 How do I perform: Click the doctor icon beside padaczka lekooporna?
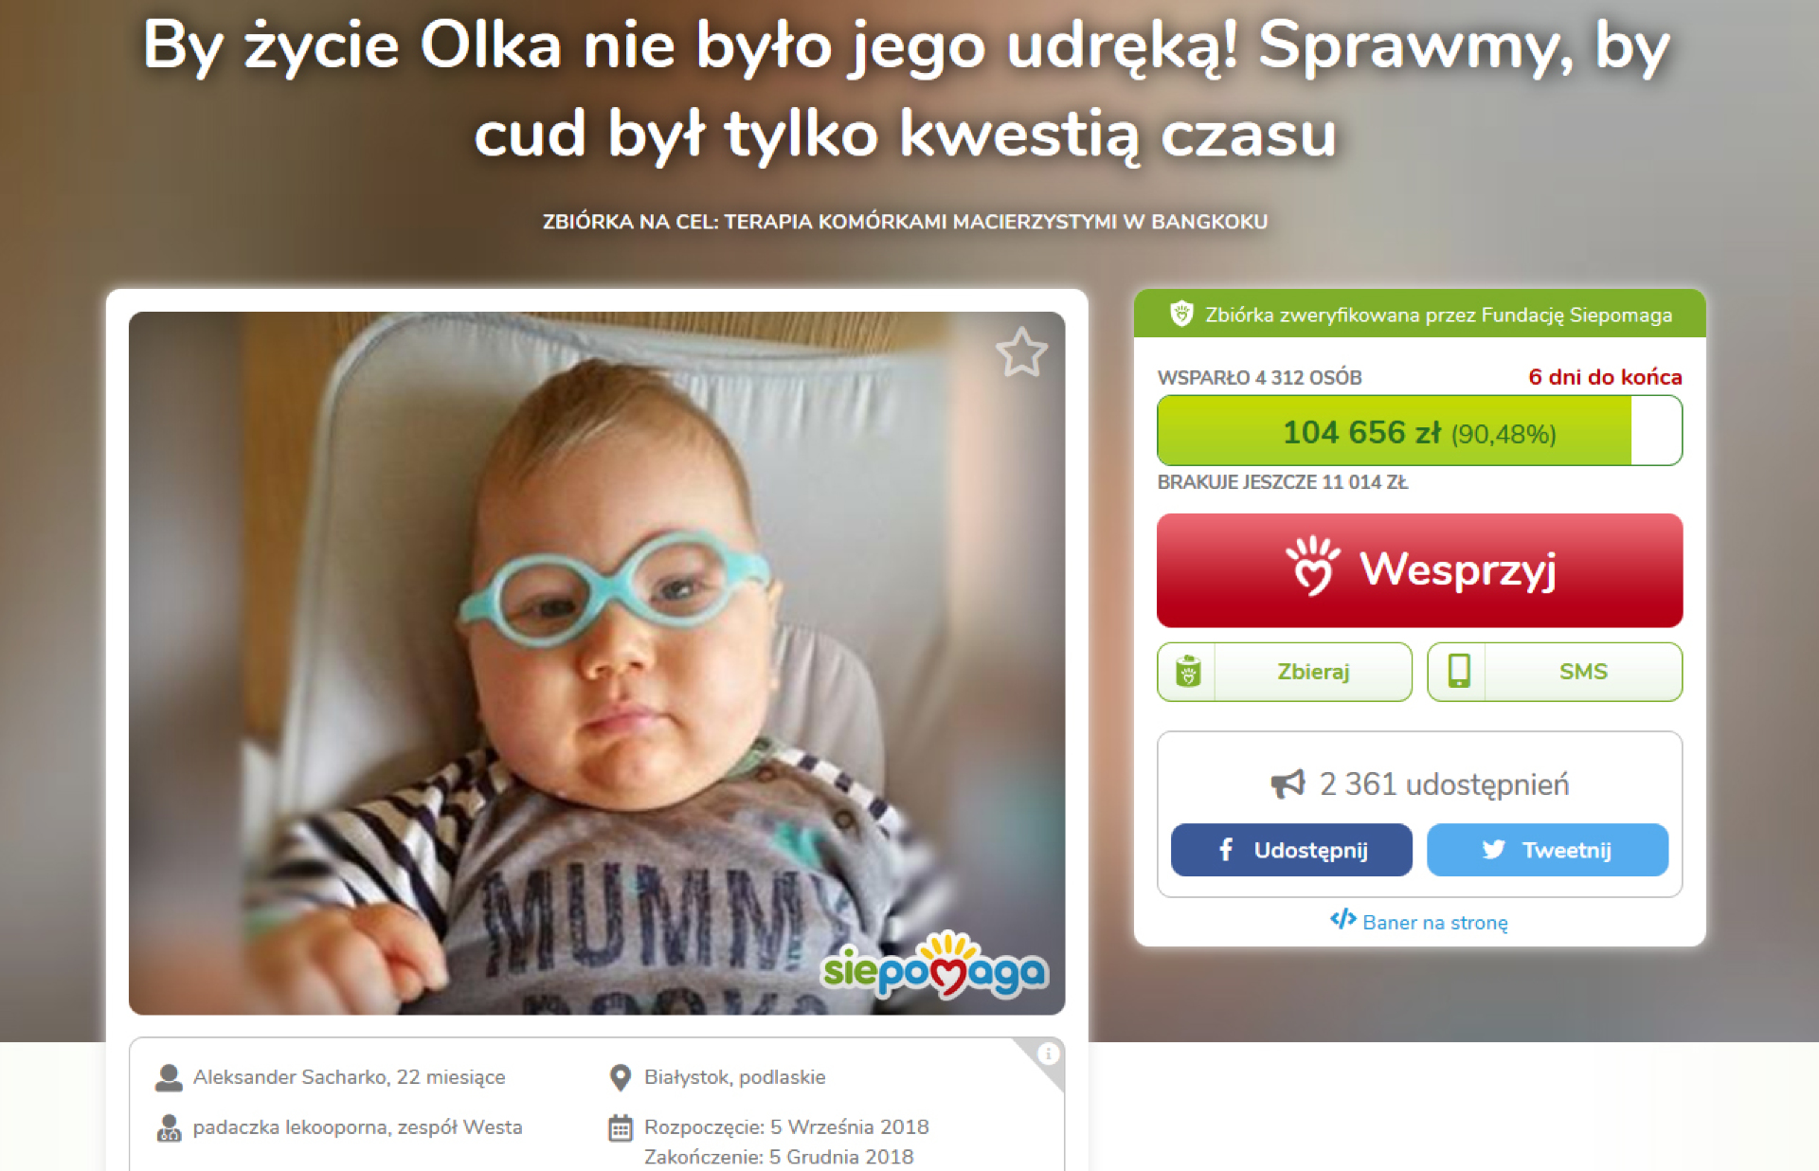pyautogui.click(x=169, y=1128)
